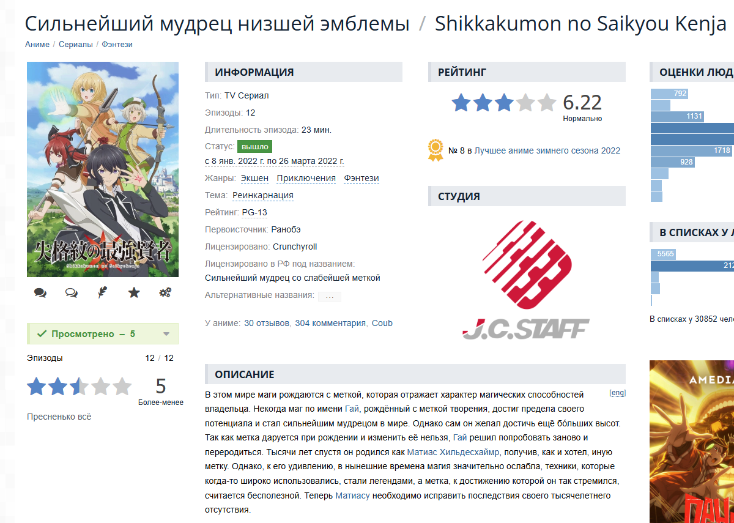Open the Экшен genre link

click(254, 179)
